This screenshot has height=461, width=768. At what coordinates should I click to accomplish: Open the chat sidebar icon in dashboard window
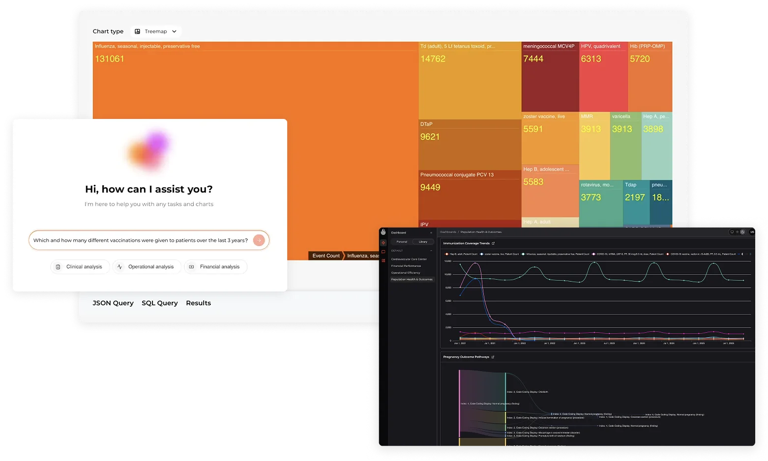pos(384,252)
